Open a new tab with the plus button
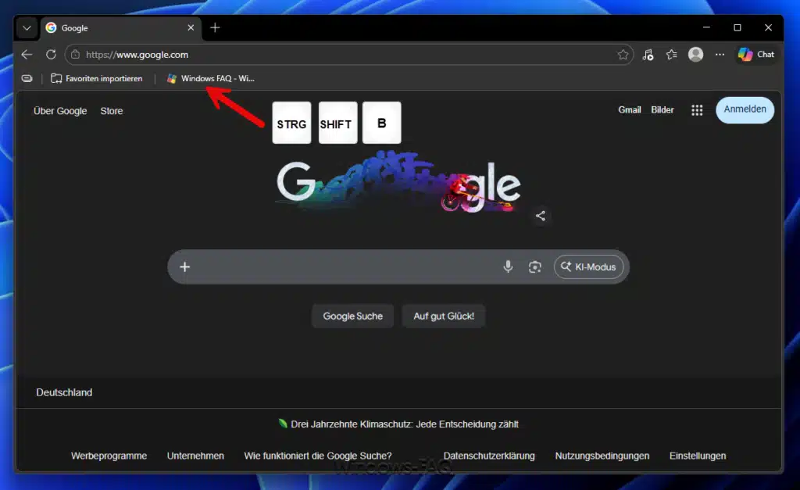 point(215,27)
